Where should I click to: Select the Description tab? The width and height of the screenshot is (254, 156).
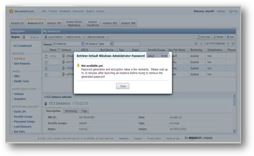53,111
